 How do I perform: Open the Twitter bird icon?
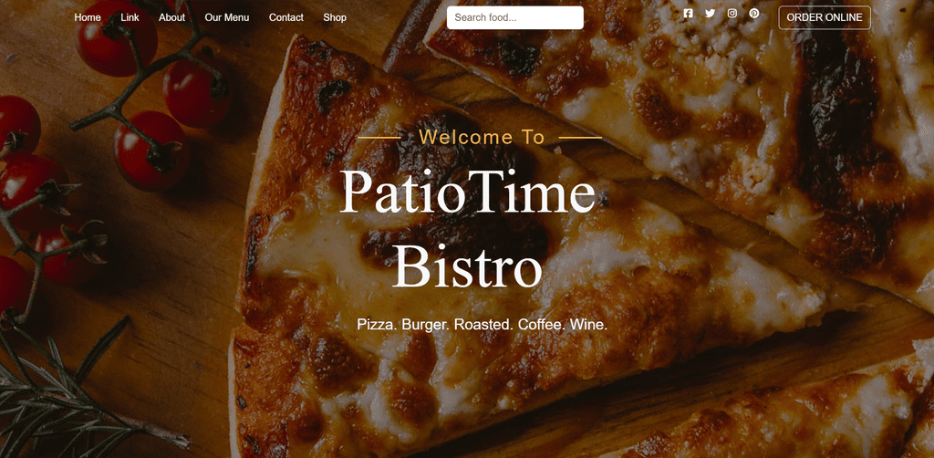click(x=710, y=13)
